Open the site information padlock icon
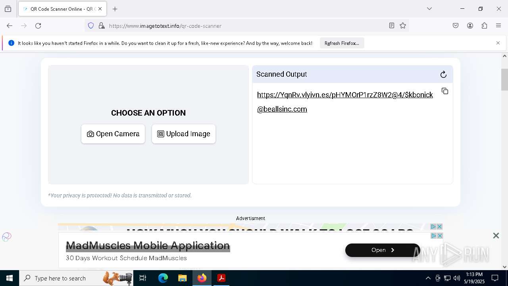 [x=102, y=26]
